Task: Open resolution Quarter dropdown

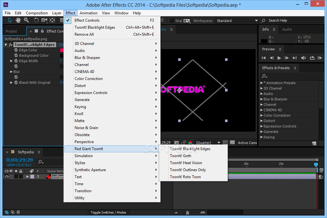Action: 208,143
